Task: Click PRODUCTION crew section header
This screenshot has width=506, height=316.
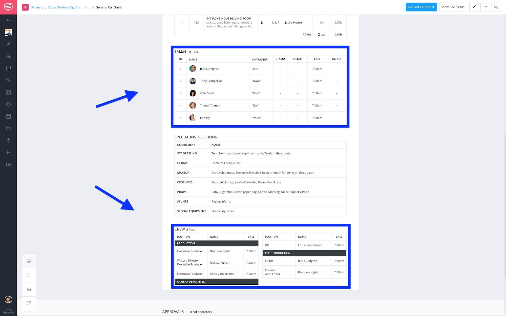Action: pyautogui.click(x=216, y=243)
